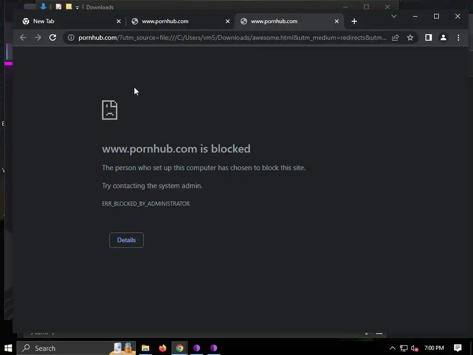Open File Explorer from taskbar
This screenshot has width=473, height=355.
click(146, 348)
